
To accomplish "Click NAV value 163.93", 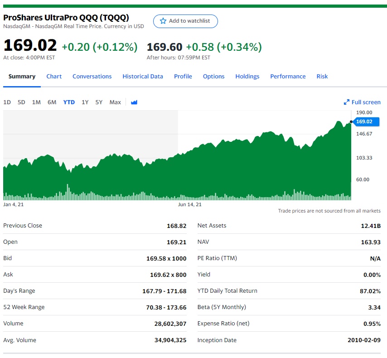I will pos(371,242).
